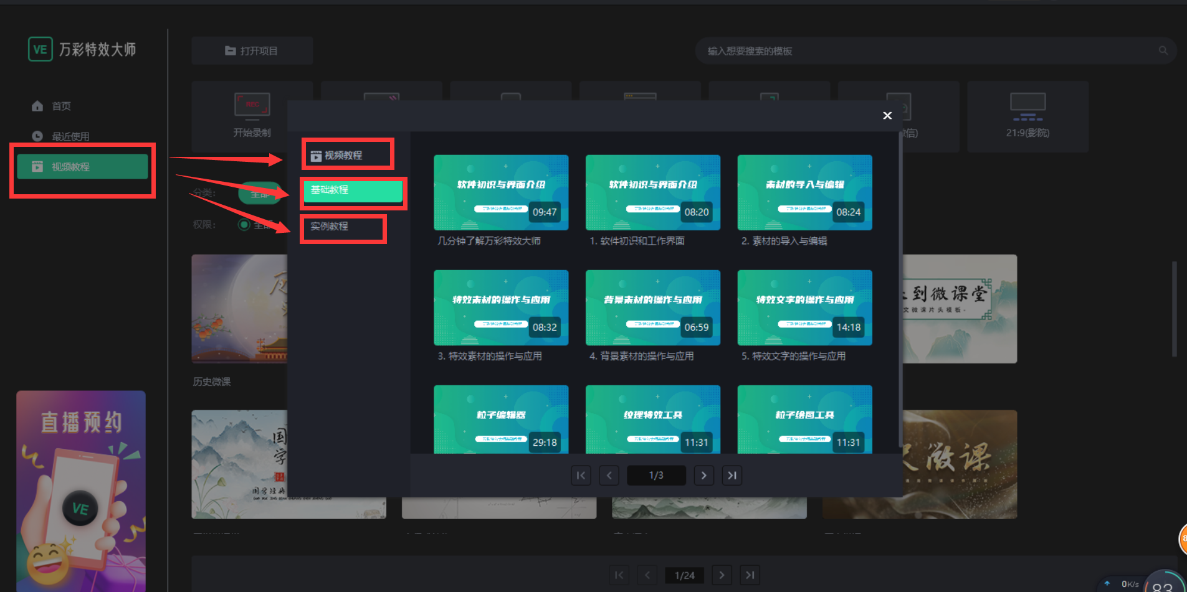Click the 视频教程 dialog header icon

(316, 156)
